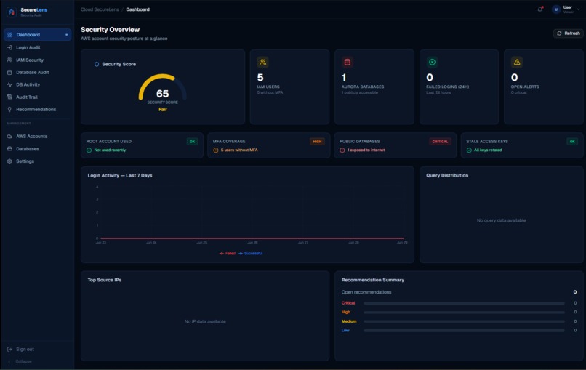Click the Aurora Databases card icon
Viewport: 586px width, 370px height.
348,62
